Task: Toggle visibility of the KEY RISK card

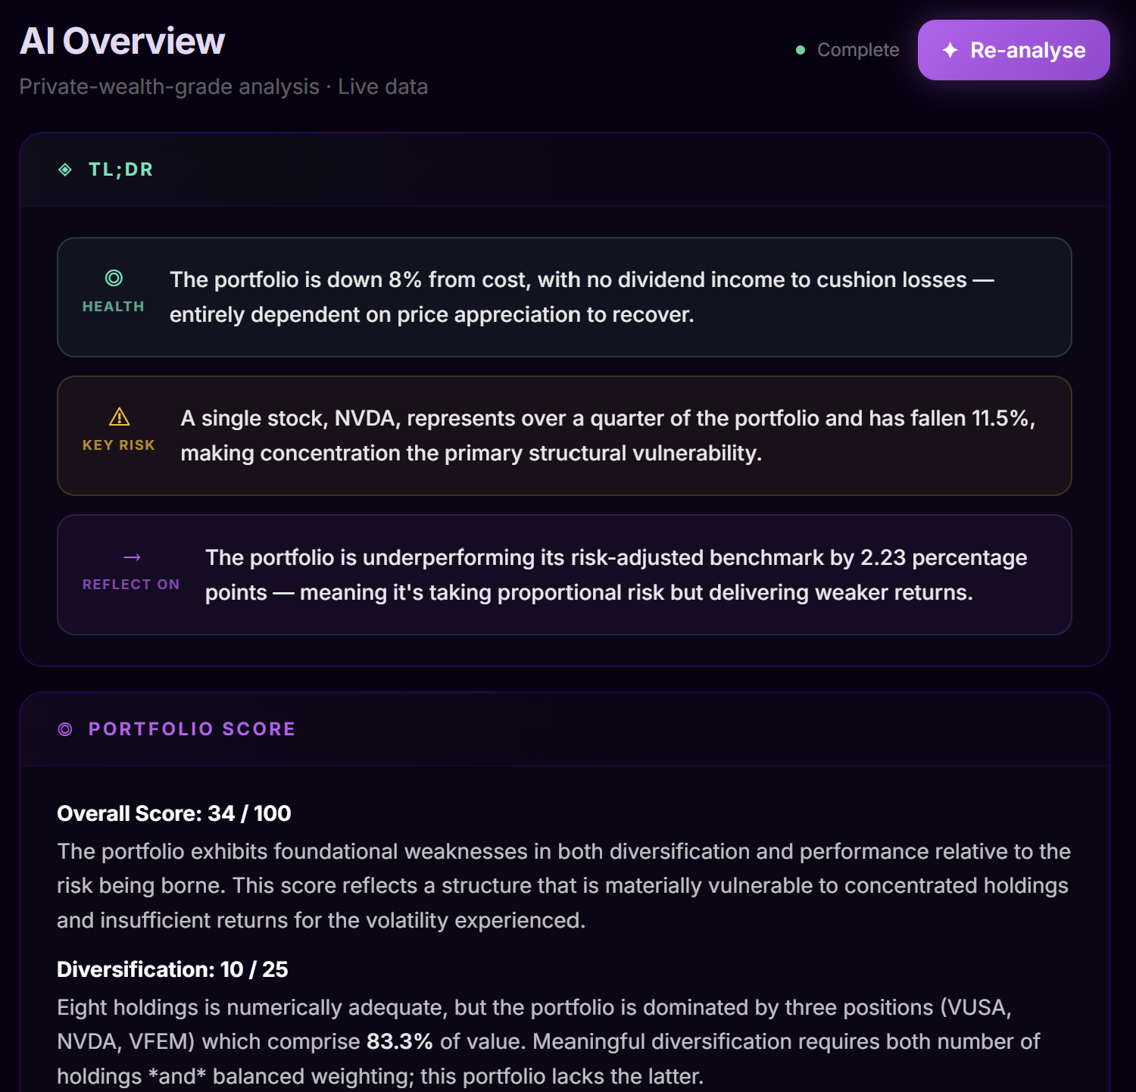Action: click(565, 435)
